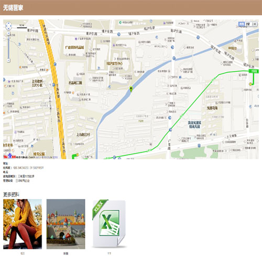Pan the map up with the north arrow
The image size is (262, 262).
click(x=8, y=24)
